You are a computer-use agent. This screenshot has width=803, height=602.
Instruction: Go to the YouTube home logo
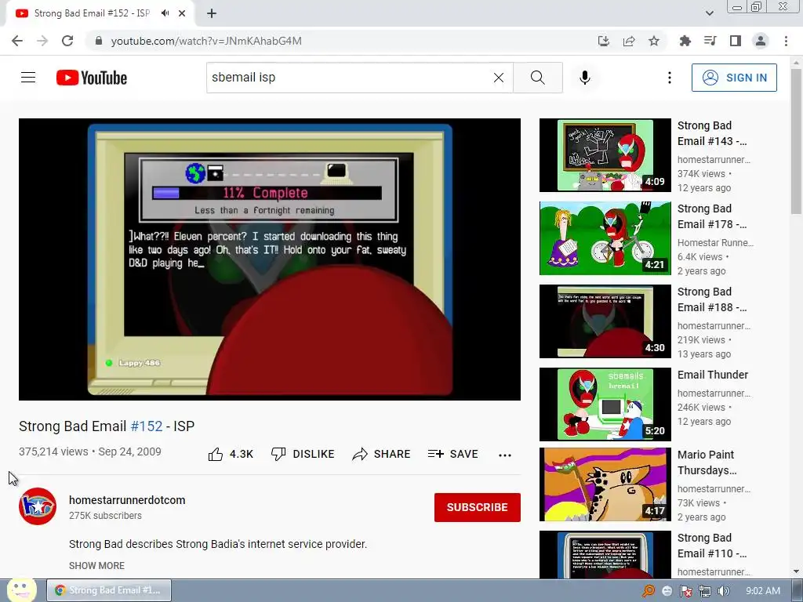click(x=92, y=78)
